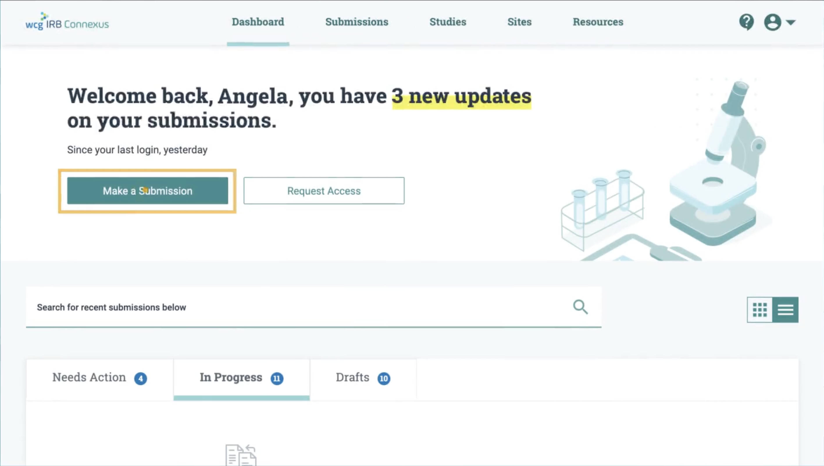Viewport: 824px width, 466px height.
Task: Open the Resources menu item
Action: pos(598,22)
